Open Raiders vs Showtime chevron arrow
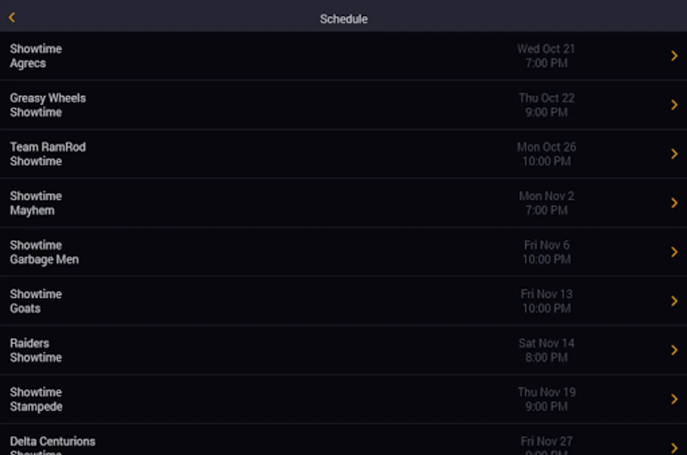The image size is (687, 455). pyautogui.click(x=674, y=350)
